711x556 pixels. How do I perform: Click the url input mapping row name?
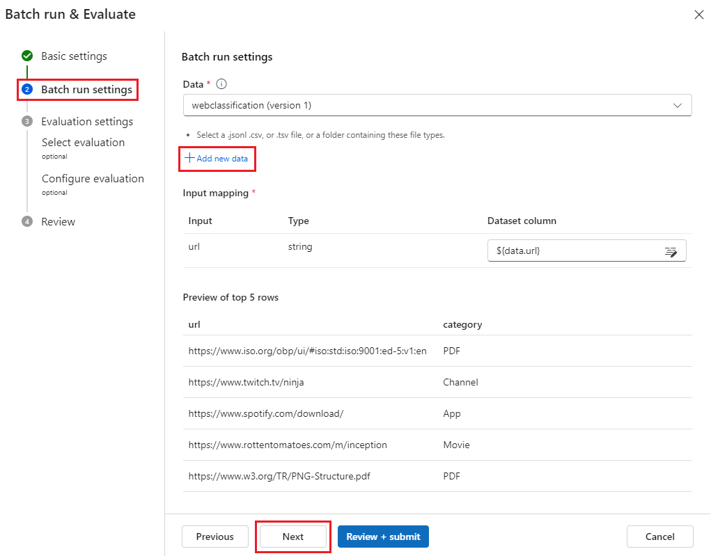[194, 247]
